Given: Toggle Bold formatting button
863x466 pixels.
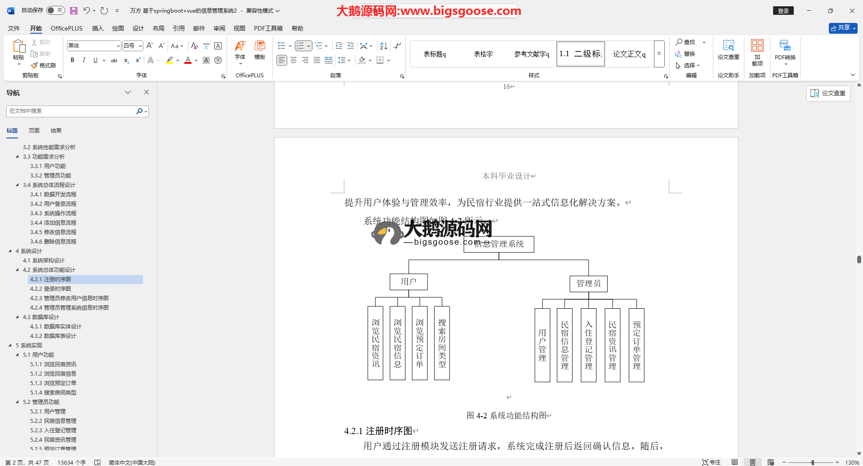Looking at the screenshot, I should point(72,60).
